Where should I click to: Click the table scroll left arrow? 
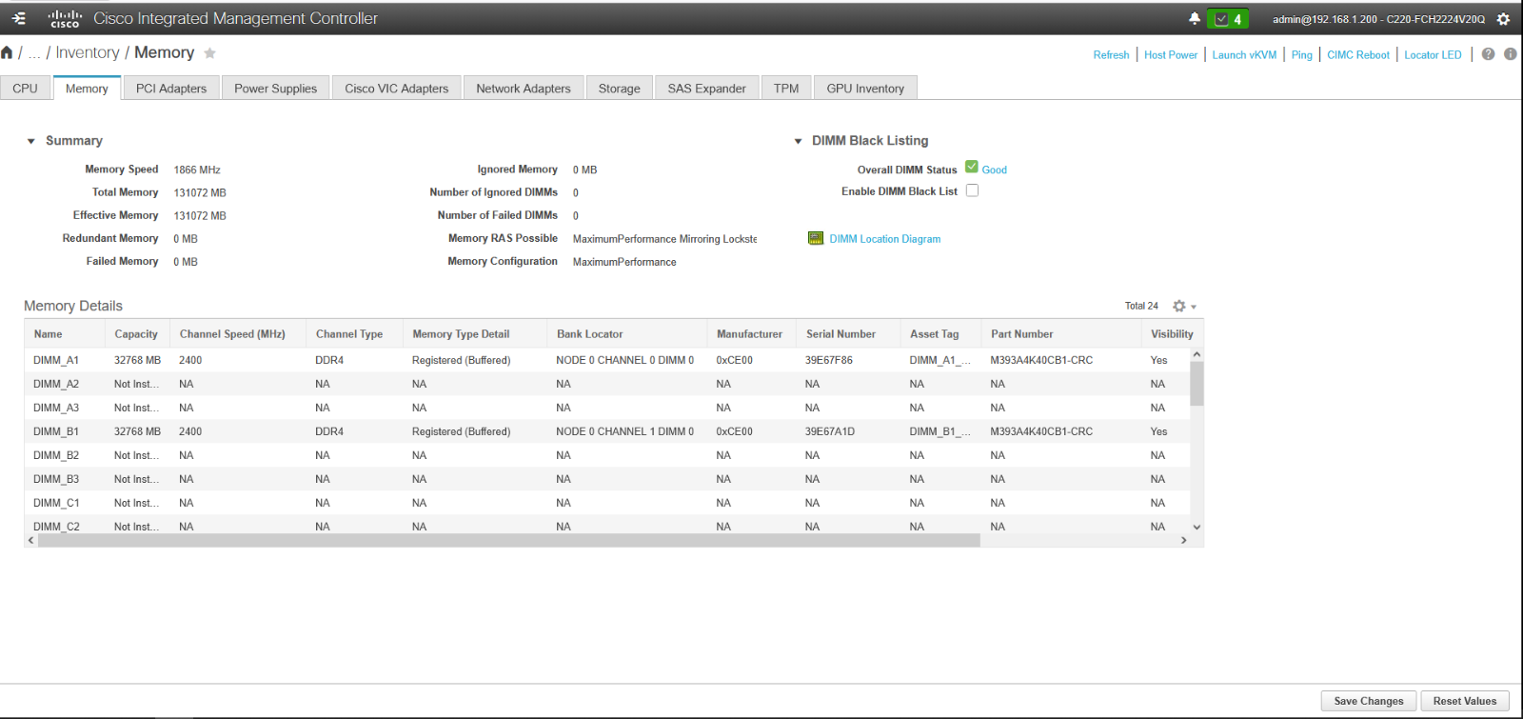click(x=31, y=540)
